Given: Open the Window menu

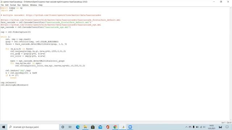Looking at the screenshot, I should [33, 5].
